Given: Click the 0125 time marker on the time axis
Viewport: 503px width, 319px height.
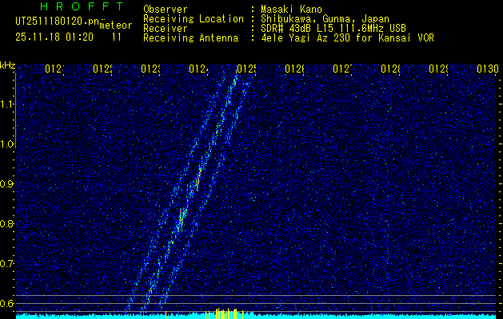Looking at the screenshot, I should point(246,69).
